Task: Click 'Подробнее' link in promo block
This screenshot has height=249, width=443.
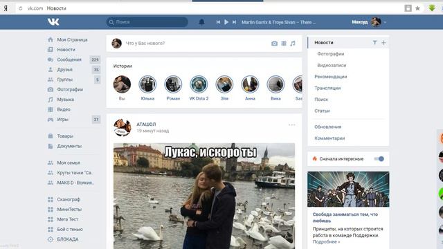Action: (x=326, y=242)
